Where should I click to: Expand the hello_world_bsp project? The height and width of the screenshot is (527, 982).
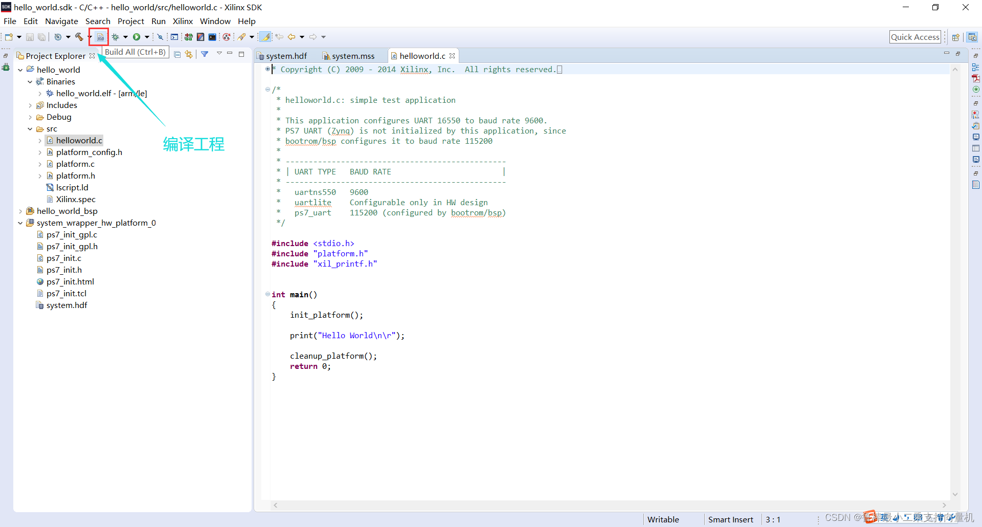point(20,211)
